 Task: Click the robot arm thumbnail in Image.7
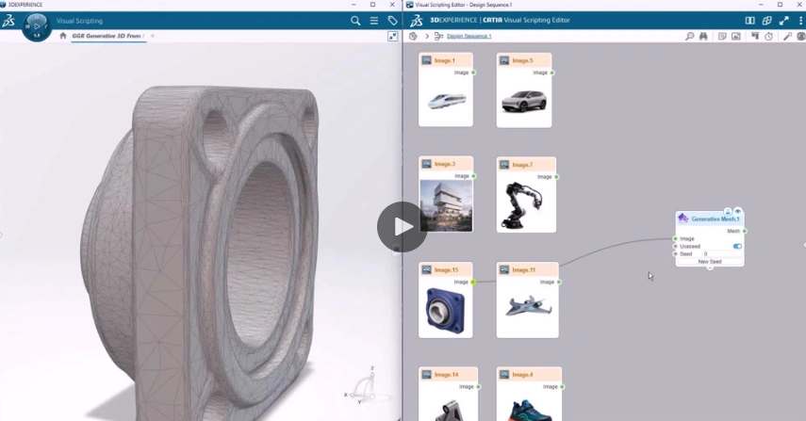coord(523,206)
